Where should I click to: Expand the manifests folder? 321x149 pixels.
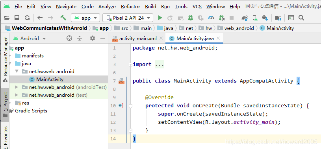point(10,56)
